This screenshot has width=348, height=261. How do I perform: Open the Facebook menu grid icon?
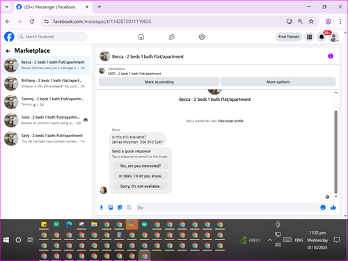pyautogui.click(x=309, y=37)
